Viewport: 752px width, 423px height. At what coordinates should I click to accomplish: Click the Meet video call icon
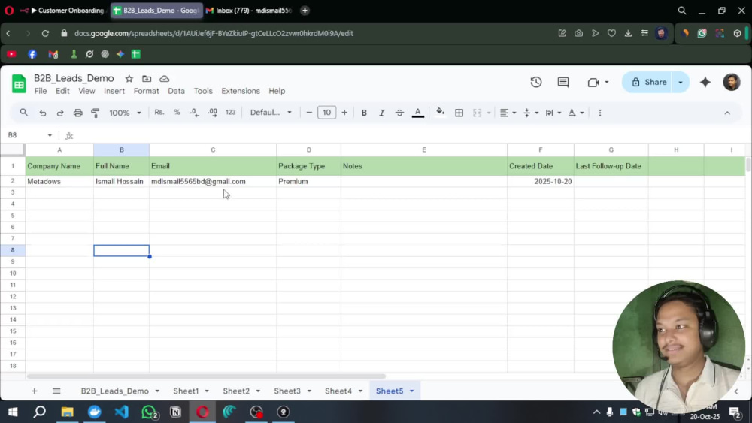coord(594,83)
